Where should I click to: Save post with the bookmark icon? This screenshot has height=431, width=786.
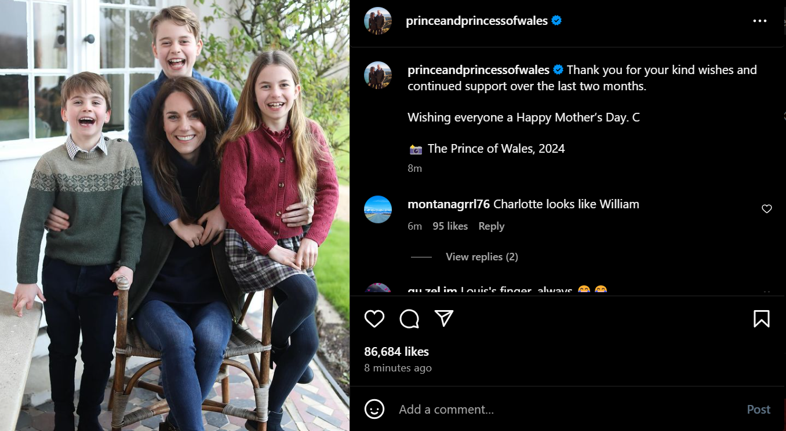click(761, 319)
